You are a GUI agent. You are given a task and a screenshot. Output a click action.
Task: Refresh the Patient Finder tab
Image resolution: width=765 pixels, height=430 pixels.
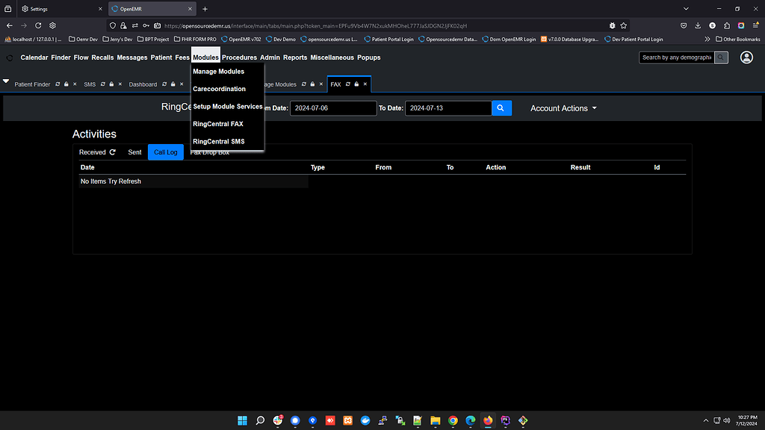58,84
